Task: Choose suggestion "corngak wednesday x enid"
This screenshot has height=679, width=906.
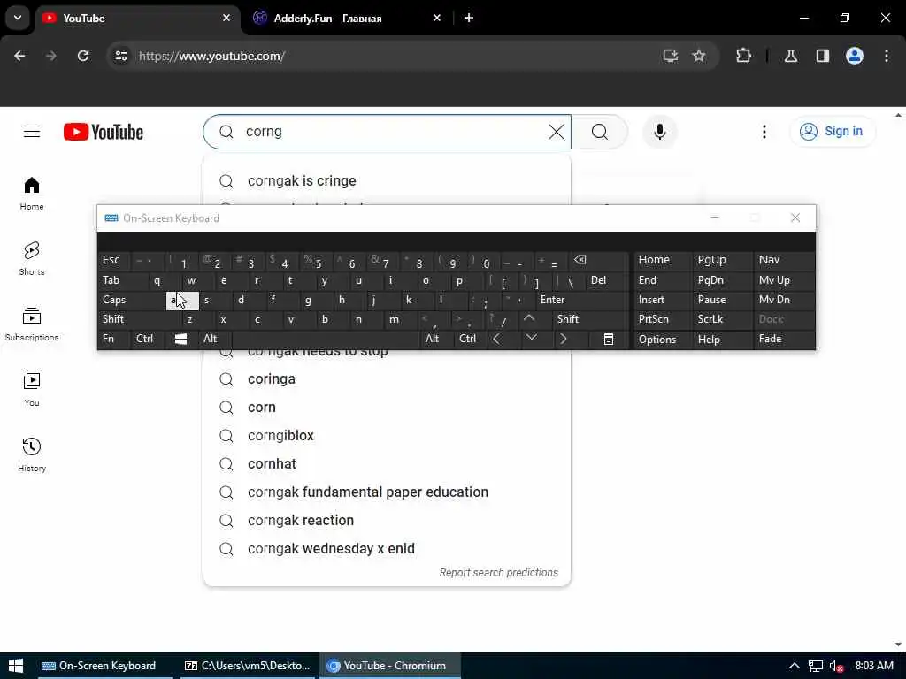Action: [x=387, y=549]
